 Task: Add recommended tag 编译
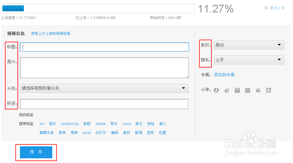[115, 133]
